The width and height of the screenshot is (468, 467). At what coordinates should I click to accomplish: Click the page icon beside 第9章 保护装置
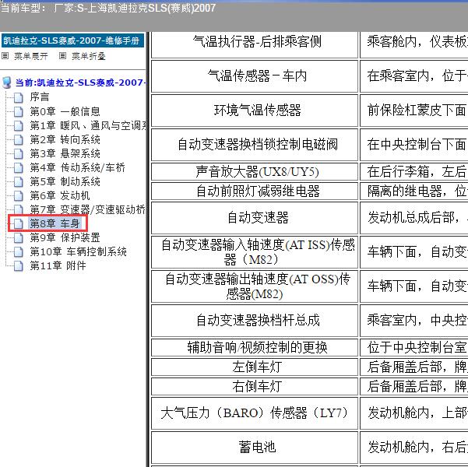(19, 238)
